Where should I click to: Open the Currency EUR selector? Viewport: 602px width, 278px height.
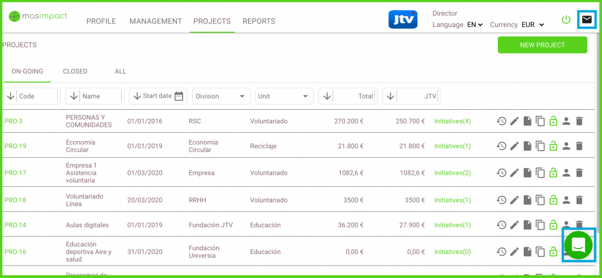[532, 25]
